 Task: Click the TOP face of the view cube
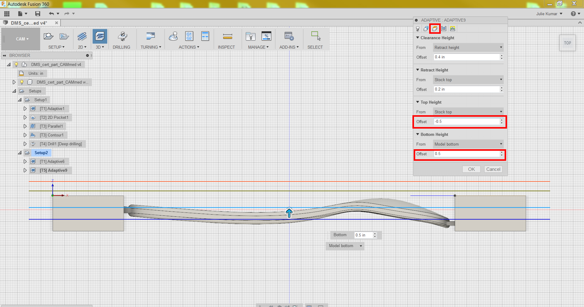click(568, 43)
